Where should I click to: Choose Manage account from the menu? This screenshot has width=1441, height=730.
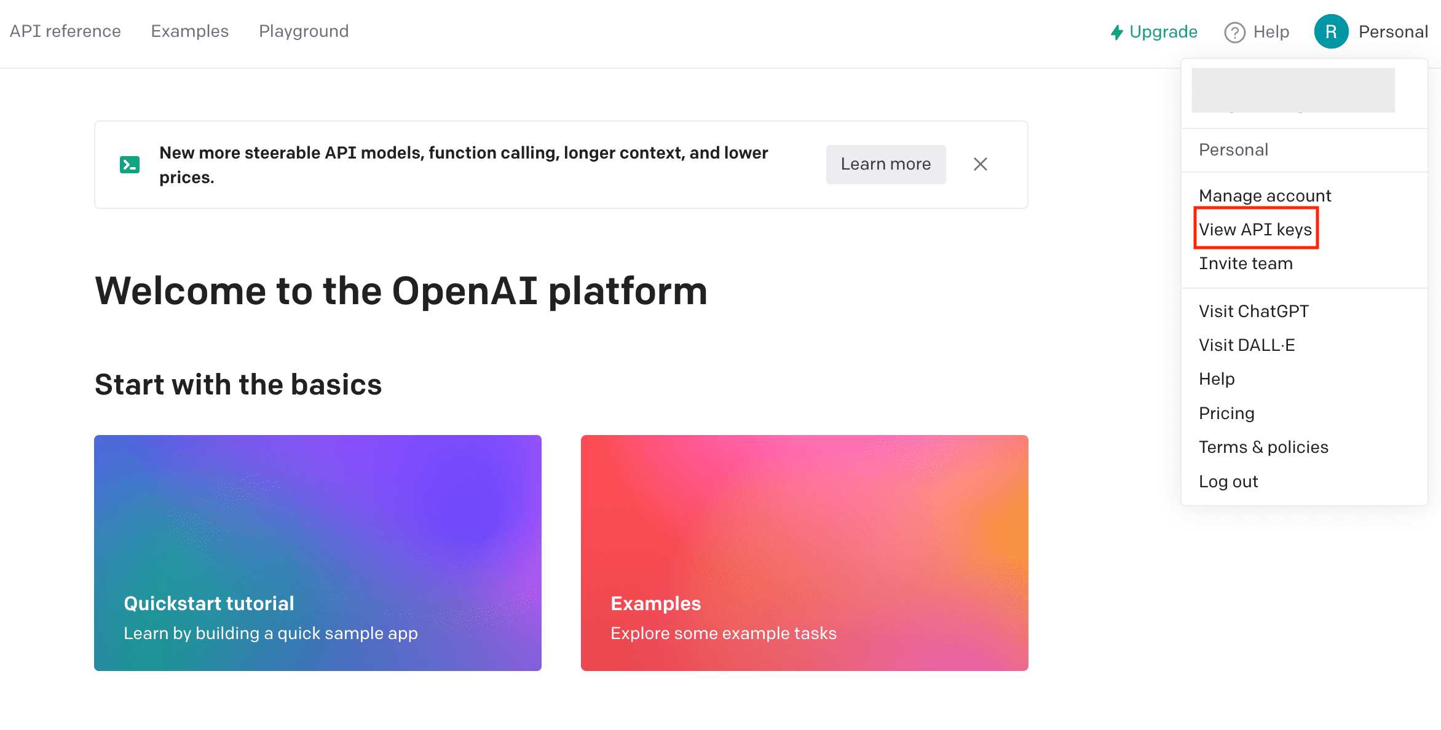1265,195
